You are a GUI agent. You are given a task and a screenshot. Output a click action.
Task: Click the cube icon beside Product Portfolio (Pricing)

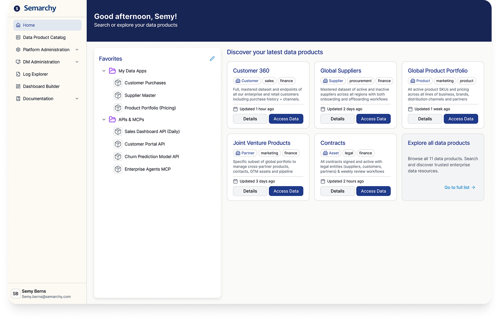point(118,108)
